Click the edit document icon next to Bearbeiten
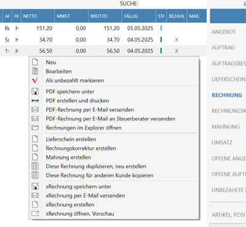Viewport: 246px width, 227px height. pyautogui.click(x=35, y=71)
